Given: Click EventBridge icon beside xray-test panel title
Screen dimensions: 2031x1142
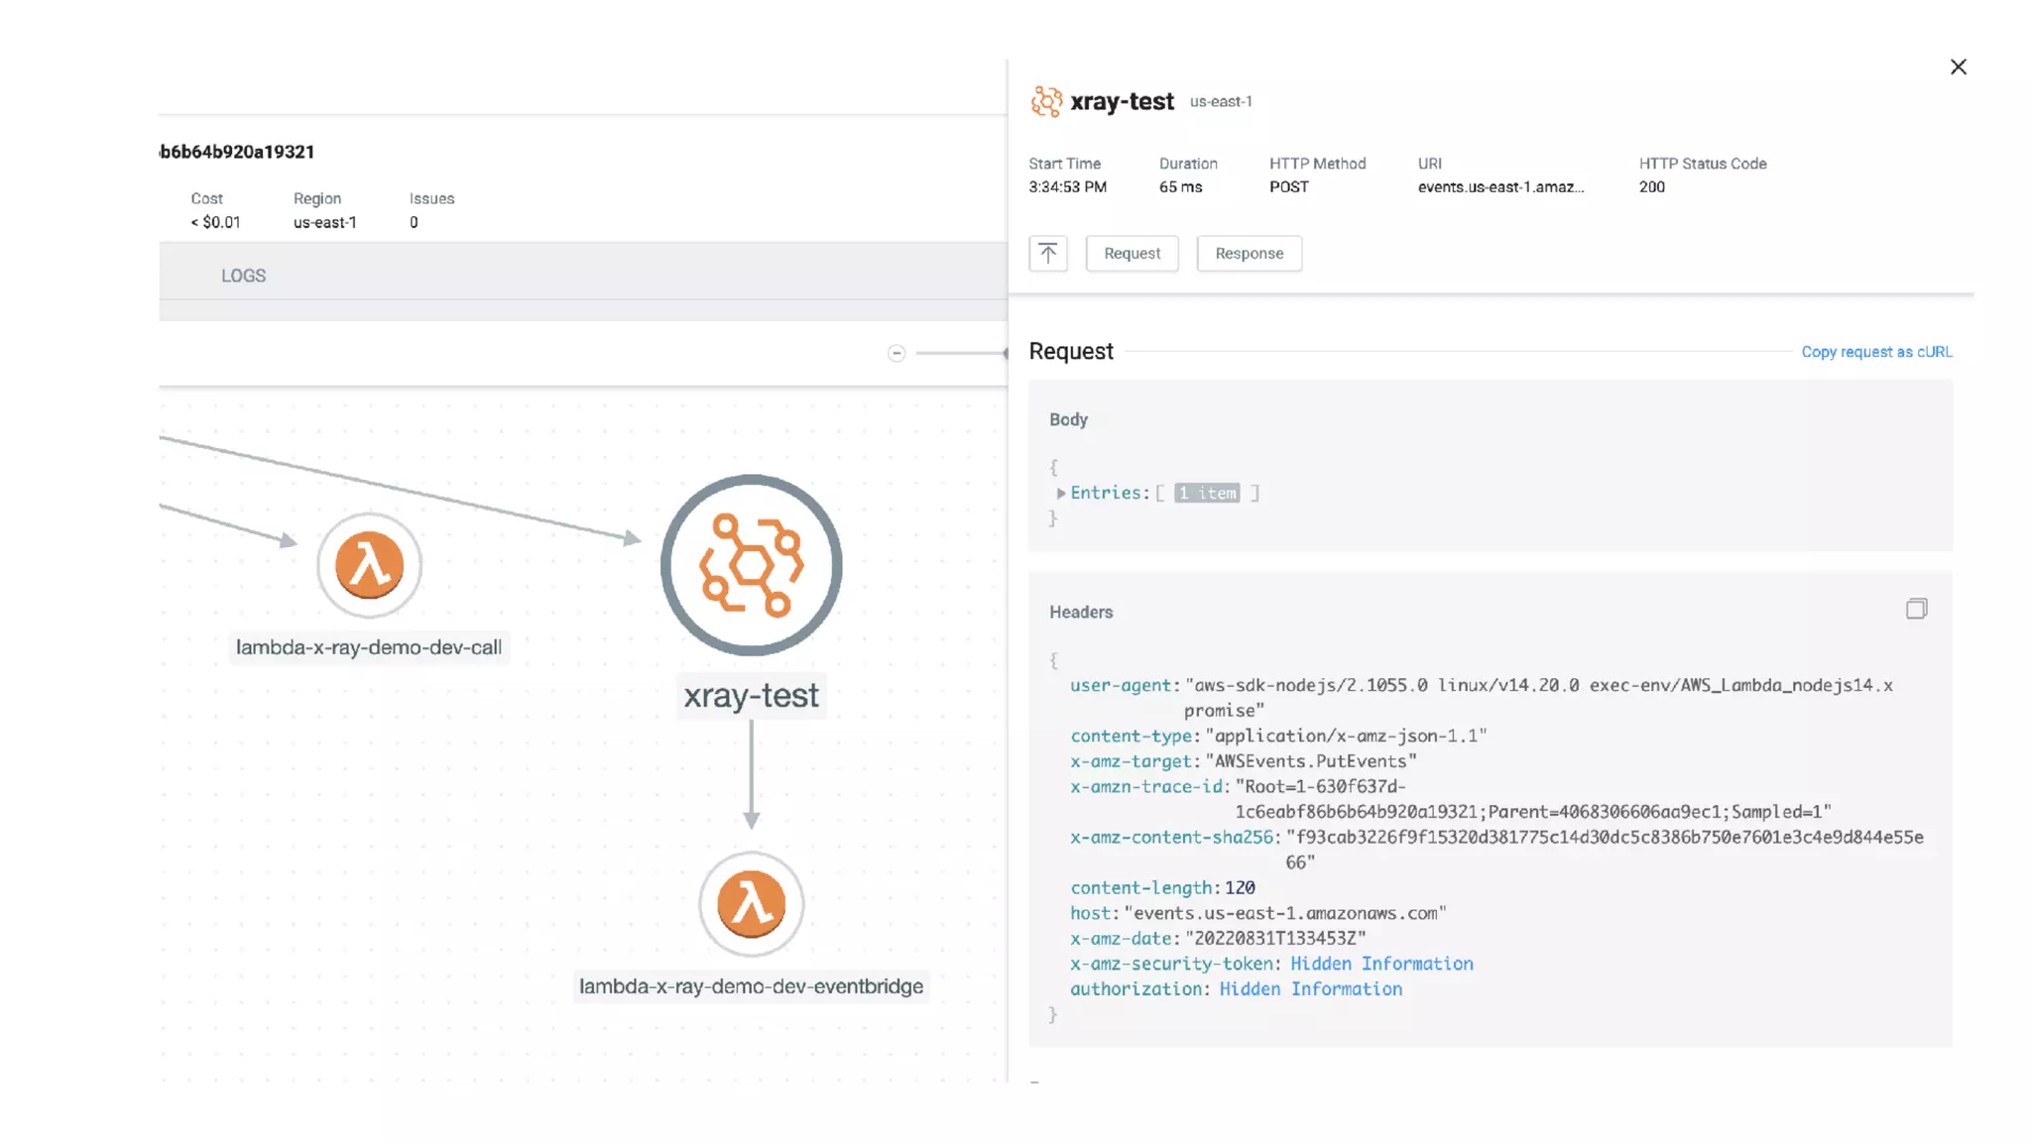Looking at the screenshot, I should [x=1045, y=101].
